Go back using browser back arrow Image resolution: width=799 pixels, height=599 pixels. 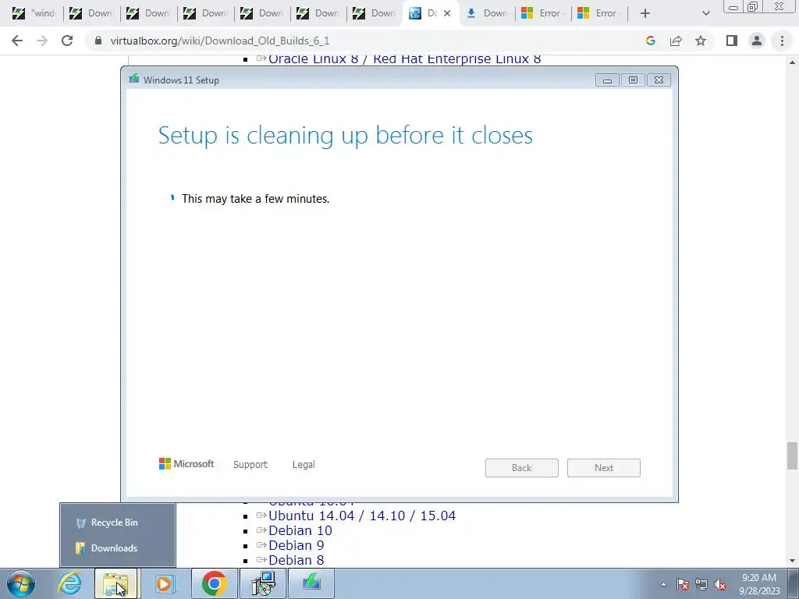17,41
